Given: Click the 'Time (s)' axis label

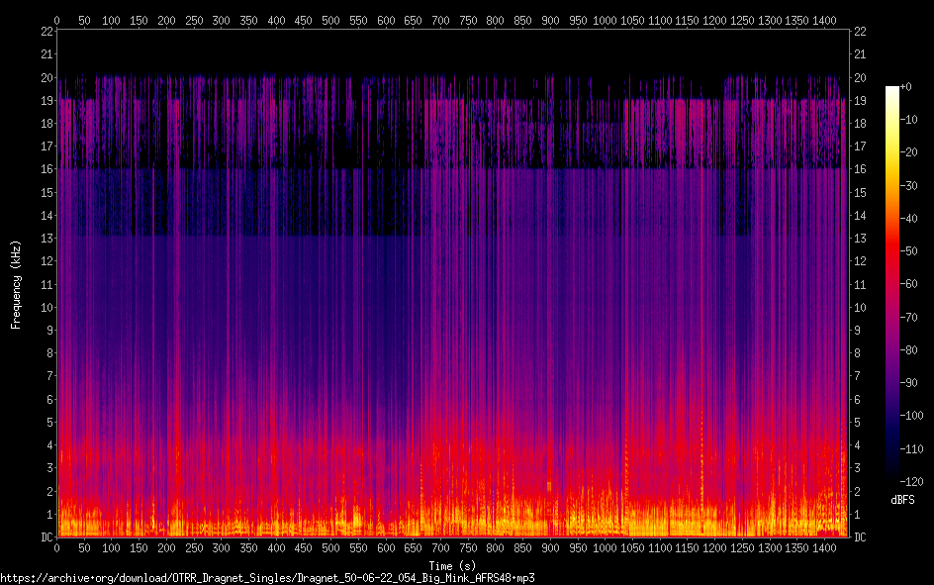Looking at the screenshot, I should pyautogui.click(x=452, y=565).
